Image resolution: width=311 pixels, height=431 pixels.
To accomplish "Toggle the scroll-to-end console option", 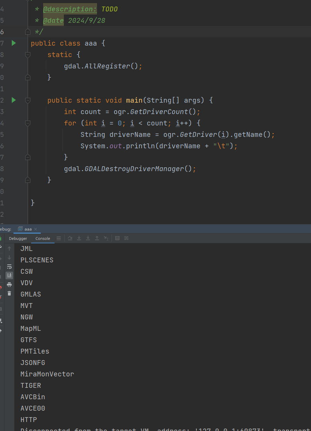I will click(9, 275).
